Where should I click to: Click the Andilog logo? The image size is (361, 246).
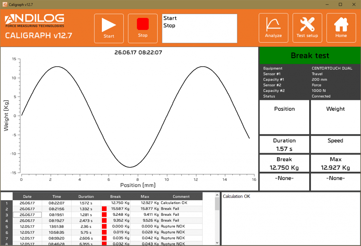point(35,20)
